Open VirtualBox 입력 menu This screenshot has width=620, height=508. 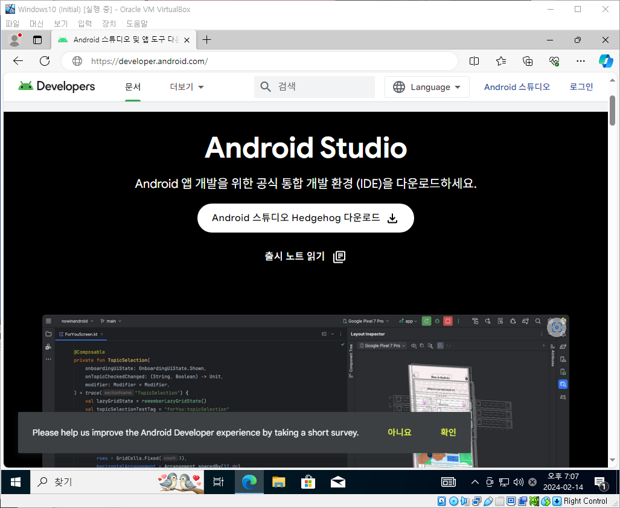(85, 24)
